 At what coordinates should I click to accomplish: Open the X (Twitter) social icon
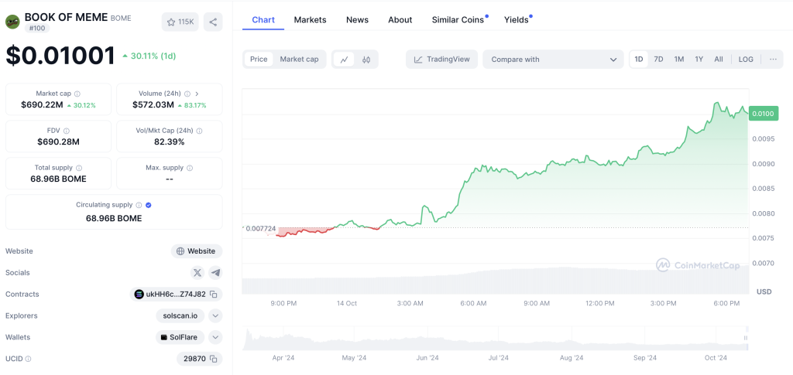197,272
